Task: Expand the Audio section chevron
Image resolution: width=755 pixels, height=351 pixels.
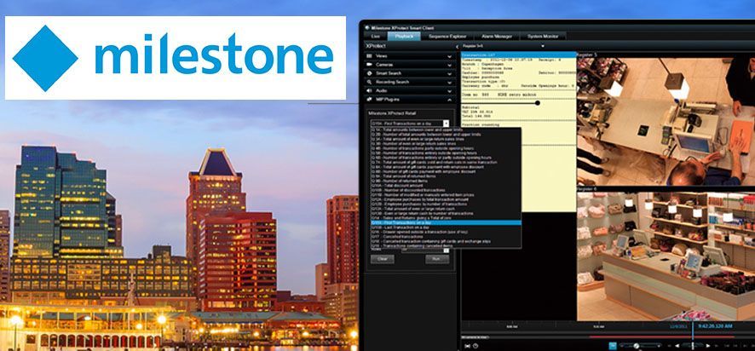Action: click(450, 91)
